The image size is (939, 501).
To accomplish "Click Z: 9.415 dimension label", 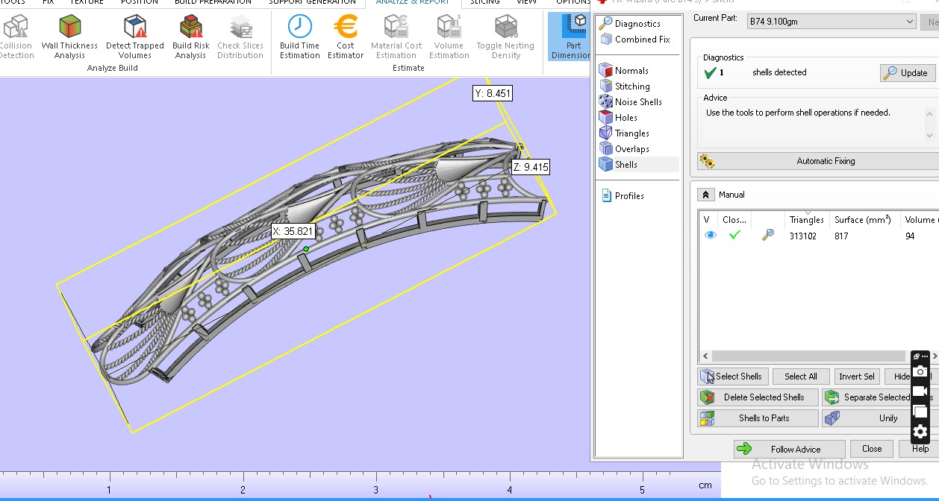I will tap(531, 167).
